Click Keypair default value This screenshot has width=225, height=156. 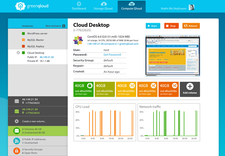point(108,66)
